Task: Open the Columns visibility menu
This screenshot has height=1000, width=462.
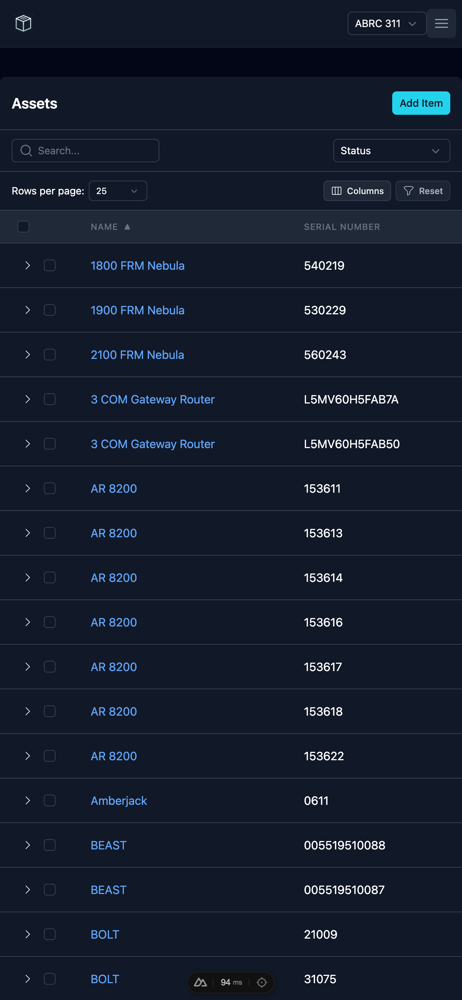Action: [x=357, y=191]
